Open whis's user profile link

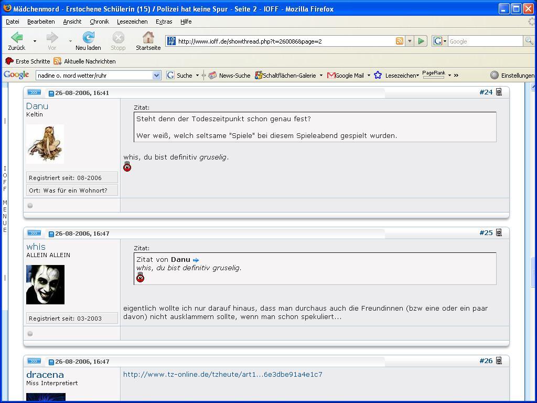pos(36,247)
